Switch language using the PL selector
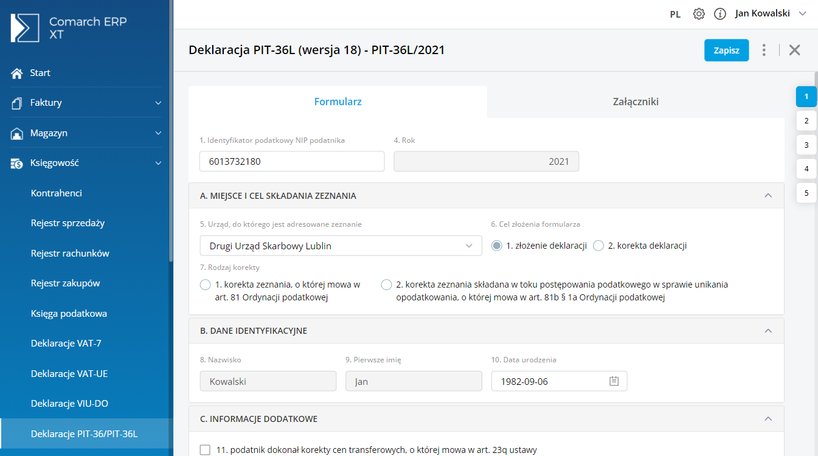The image size is (818, 456). 675,15
